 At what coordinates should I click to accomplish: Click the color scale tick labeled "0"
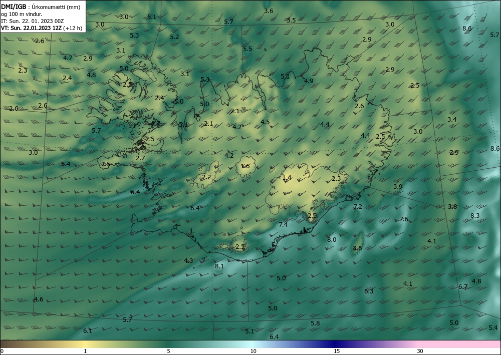click(2, 351)
